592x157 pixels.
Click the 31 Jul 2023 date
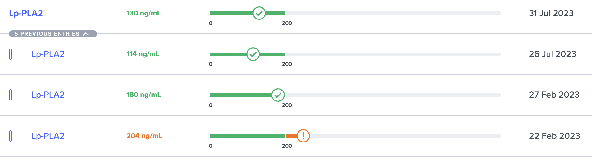[551, 13]
